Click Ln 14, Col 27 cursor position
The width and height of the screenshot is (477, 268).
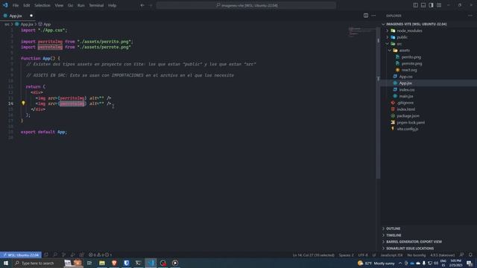(313, 255)
